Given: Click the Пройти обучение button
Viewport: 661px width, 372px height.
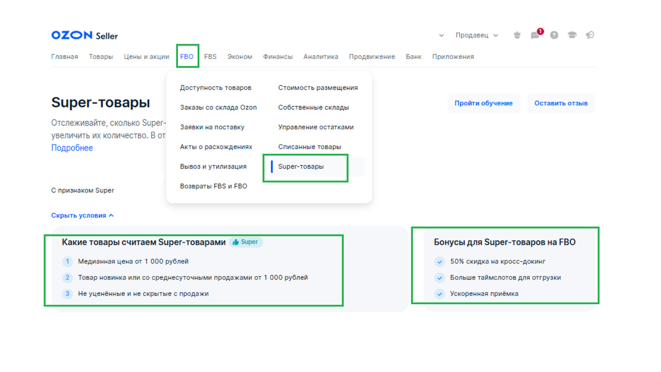Looking at the screenshot, I should [x=484, y=103].
